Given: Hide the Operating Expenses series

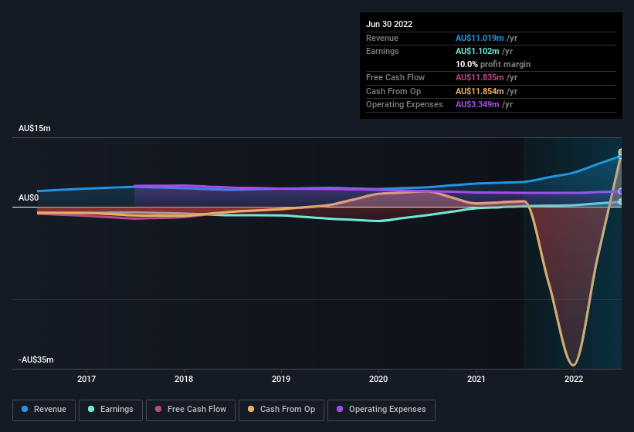Looking at the screenshot, I should (381, 410).
